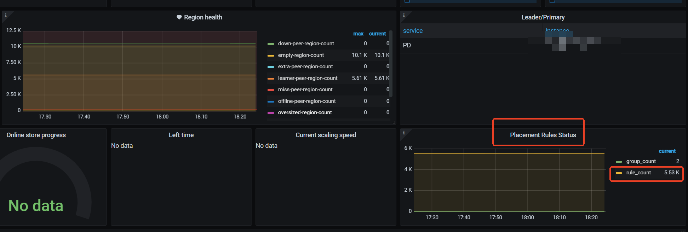The height and width of the screenshot is (232, 688).
Task: Click the yellow rule_count color swatch
Action: coord(619,173)
